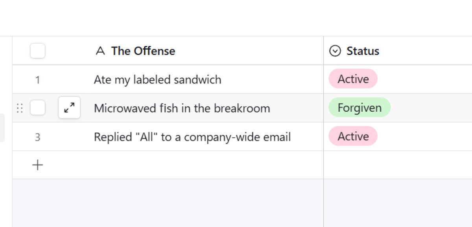Open the Forgiven status dropdown

[x=360, y=108]
